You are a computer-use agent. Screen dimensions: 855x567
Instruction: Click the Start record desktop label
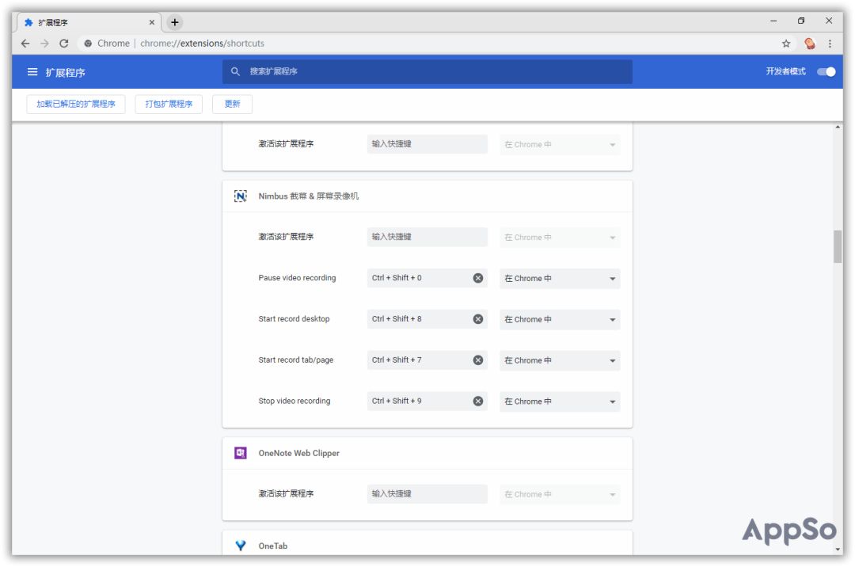tap(294, 319)
